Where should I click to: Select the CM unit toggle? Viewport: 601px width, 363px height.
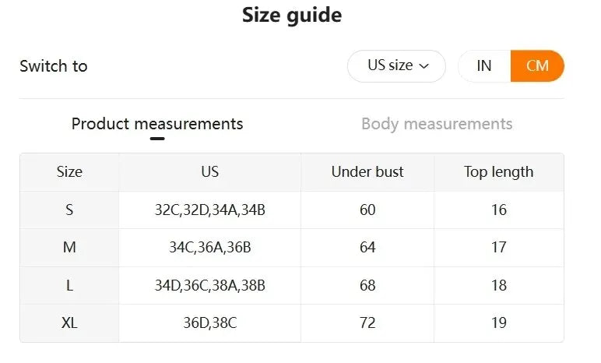pos(537,66)
